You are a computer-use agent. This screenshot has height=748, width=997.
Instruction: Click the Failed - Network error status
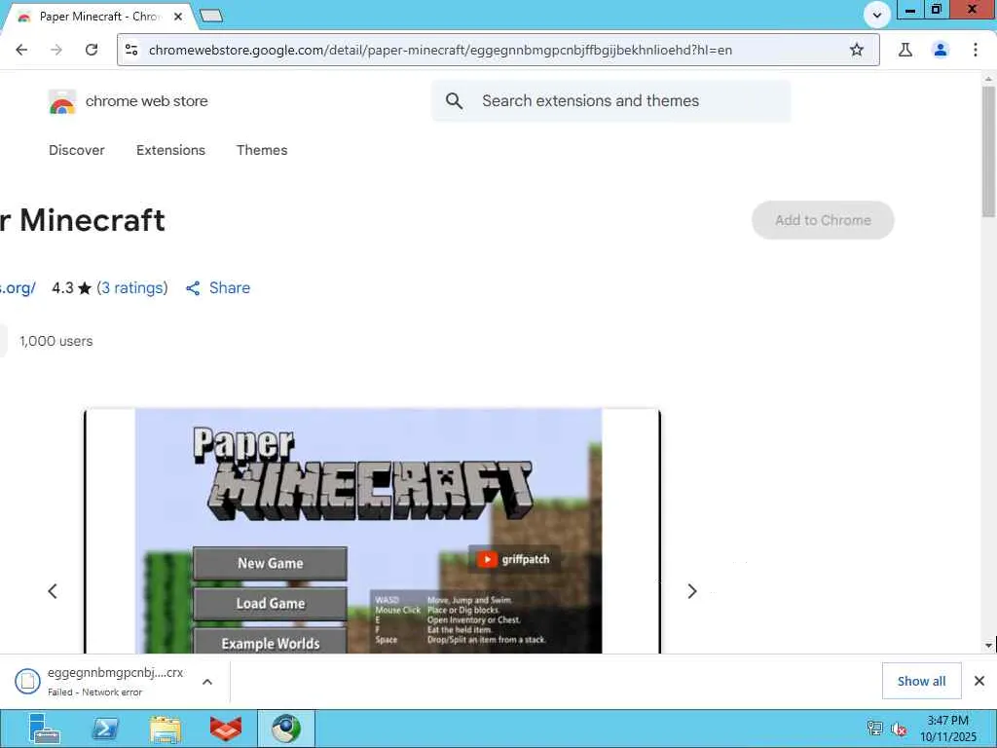point(94,692)
